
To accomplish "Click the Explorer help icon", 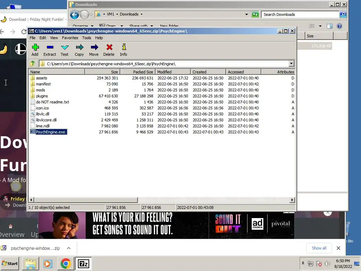I will pyautogui.click(x=339, y=26).
